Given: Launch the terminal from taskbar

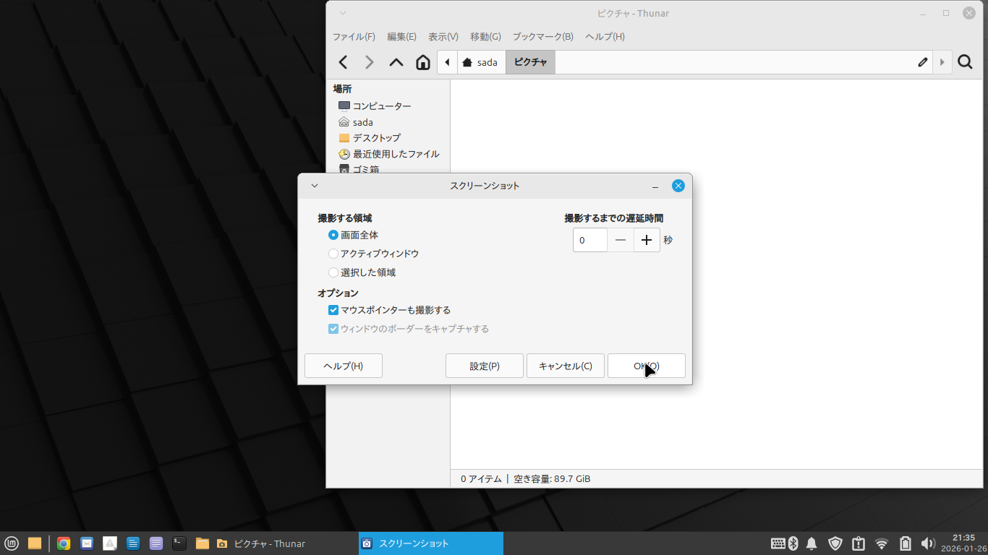Looking at the screenshot, I should [179, 543].
